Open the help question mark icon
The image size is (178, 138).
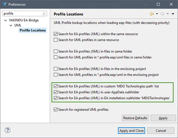point(7,130)
